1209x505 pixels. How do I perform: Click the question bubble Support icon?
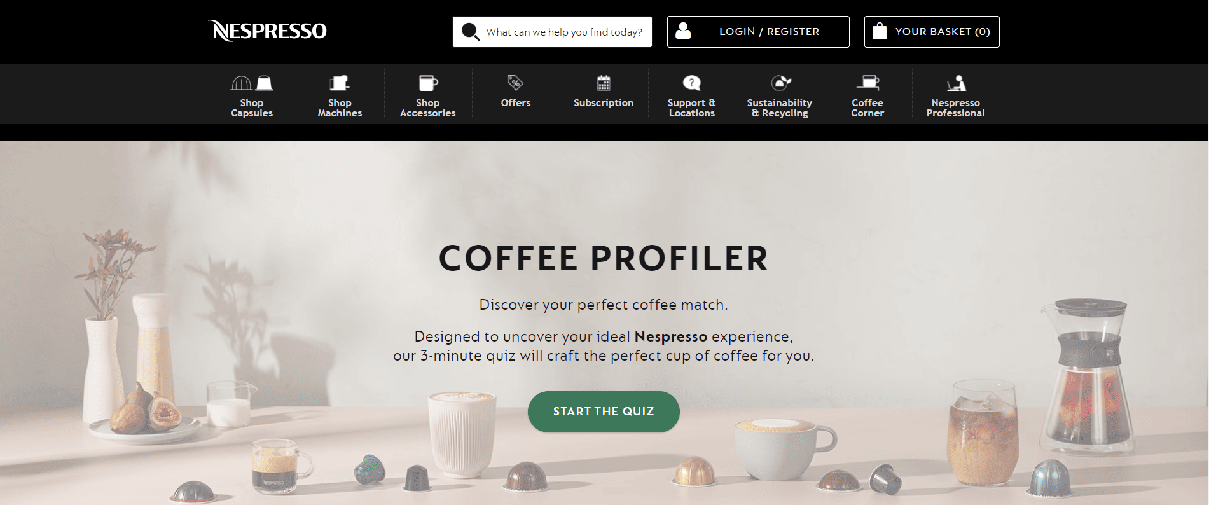tap(692, 83)
